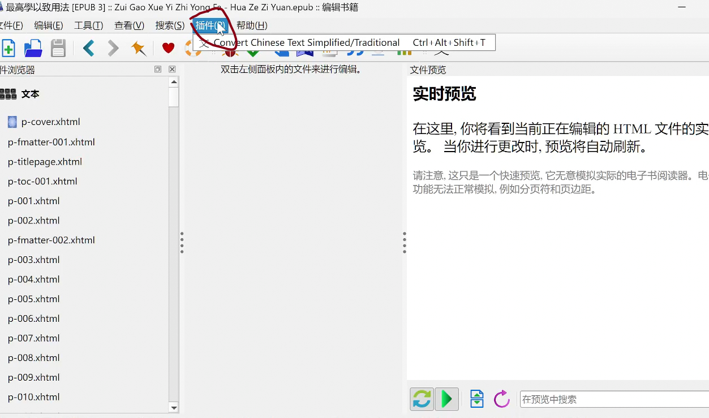Click the file list scrollbar down arrow

pyautogui.click(x=174, y=407)
